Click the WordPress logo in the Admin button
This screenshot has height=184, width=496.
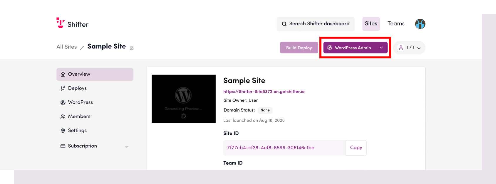coord(330,48)
